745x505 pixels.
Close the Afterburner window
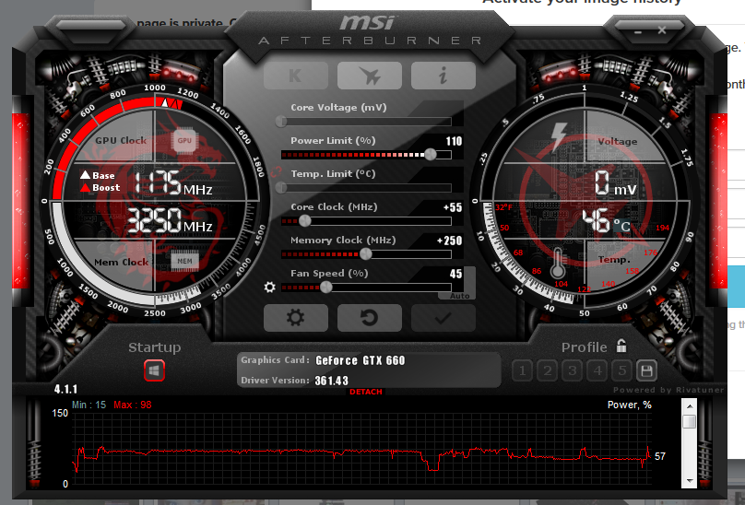662,30
